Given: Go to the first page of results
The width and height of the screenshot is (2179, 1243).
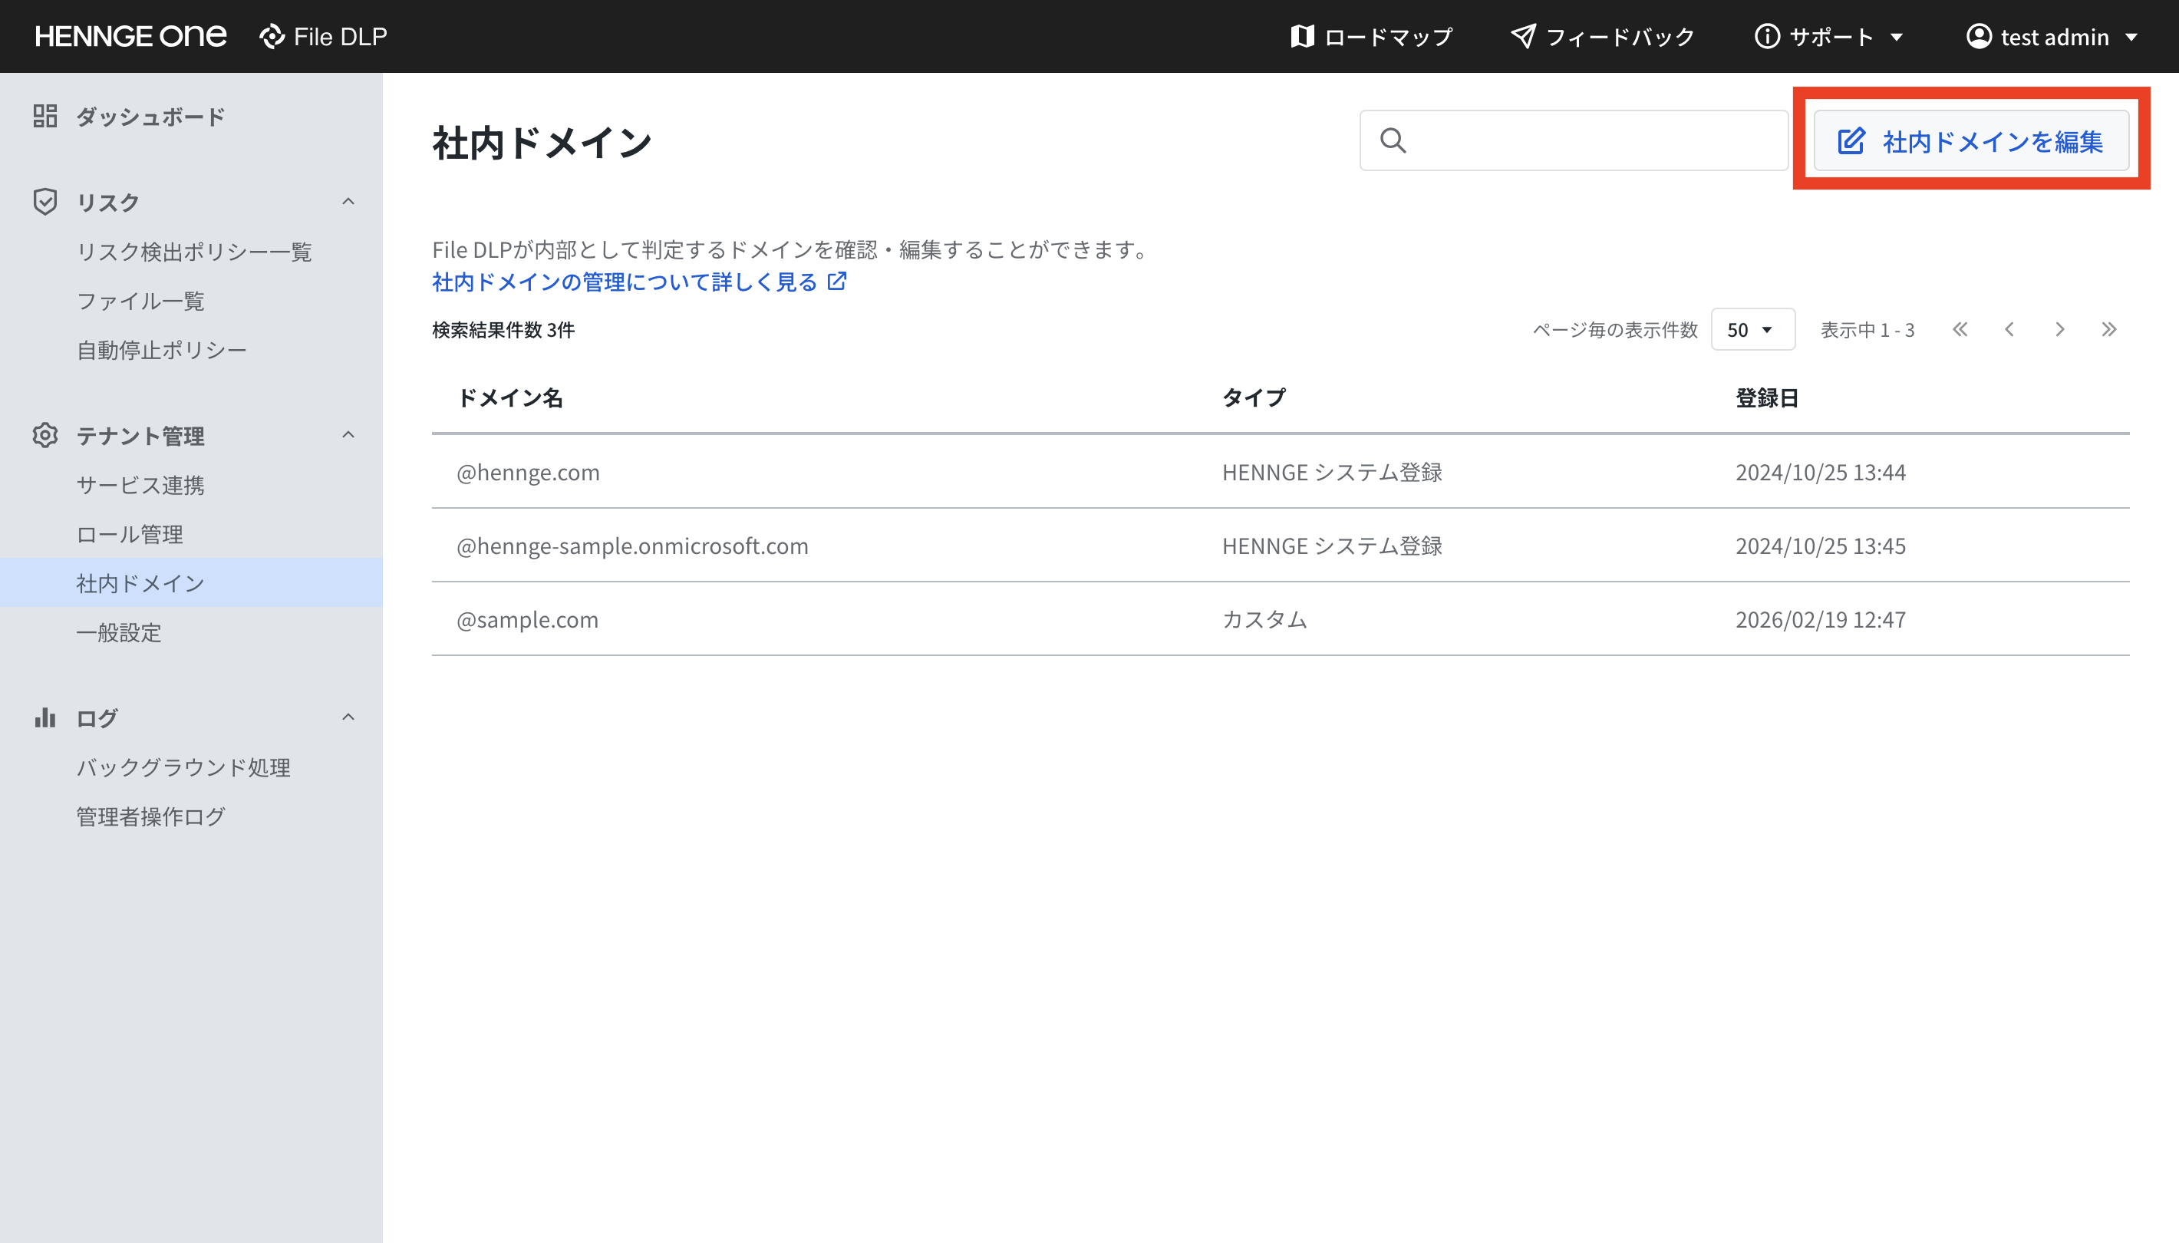Looking at the screenshot, I should pyautogui.click(x=1960, y=329).
